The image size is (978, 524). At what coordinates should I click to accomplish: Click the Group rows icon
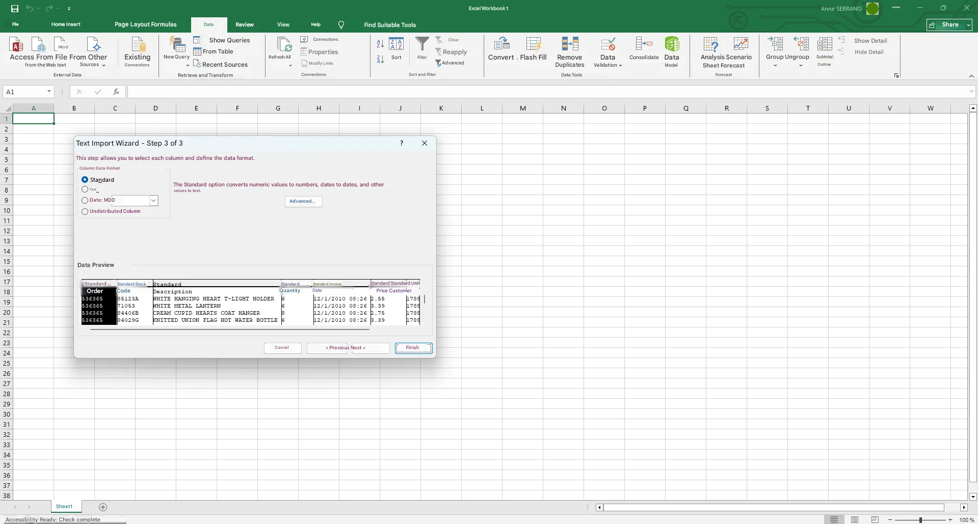click(x=775, y=44)
